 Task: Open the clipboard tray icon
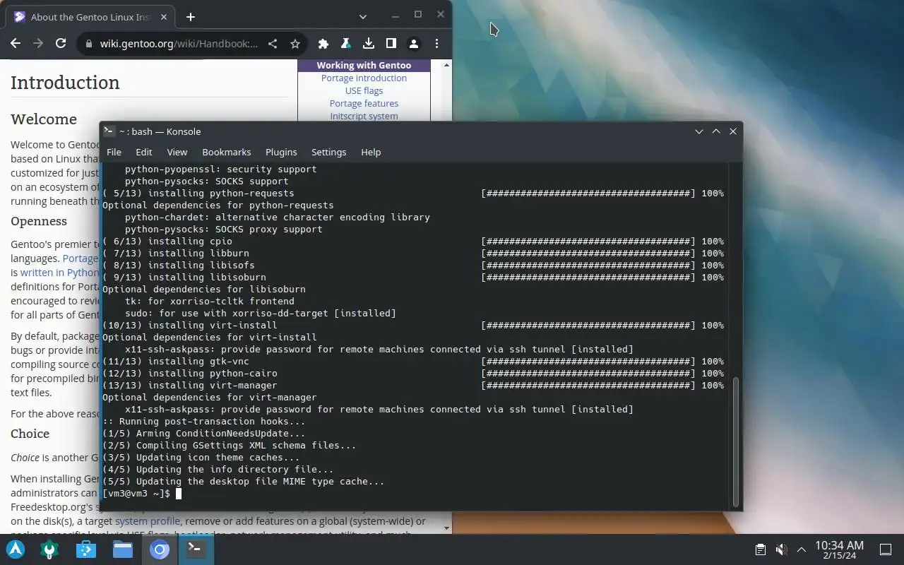(761, 549)
